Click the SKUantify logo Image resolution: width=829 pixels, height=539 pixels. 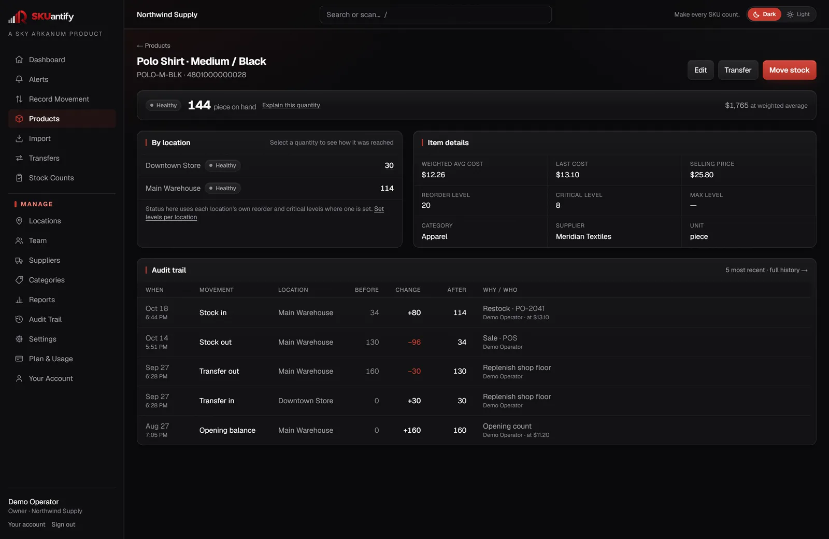(x=41, y=17)
